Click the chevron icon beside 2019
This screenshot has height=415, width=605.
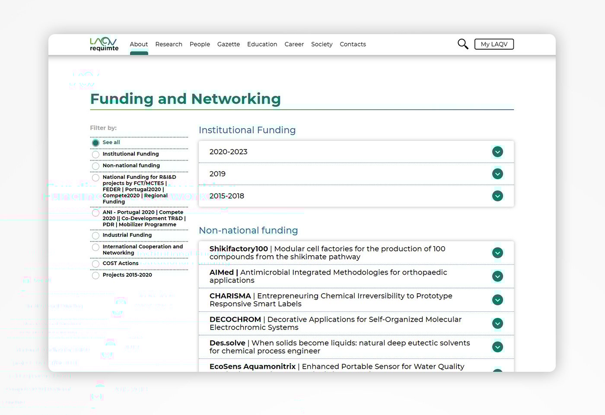497,174
